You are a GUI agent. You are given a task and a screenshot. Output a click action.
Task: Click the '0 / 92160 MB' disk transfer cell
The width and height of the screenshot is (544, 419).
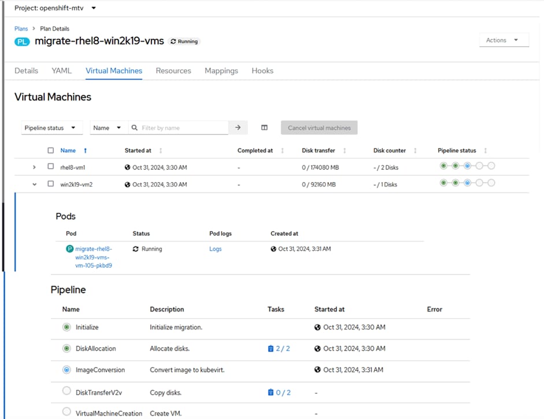tap(319, 184)
